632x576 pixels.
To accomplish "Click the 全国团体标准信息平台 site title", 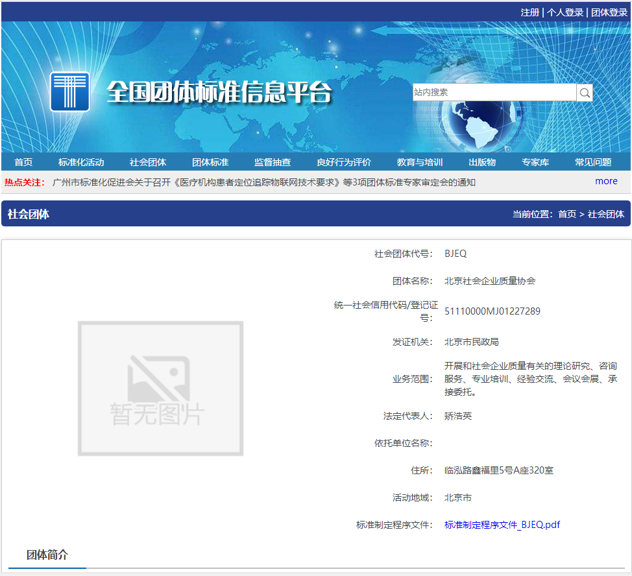I will tap(219, 92).
